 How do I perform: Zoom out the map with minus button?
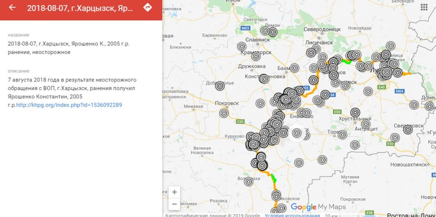(174, 204)
